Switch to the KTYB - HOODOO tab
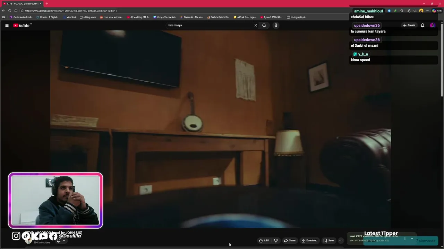 22,3
